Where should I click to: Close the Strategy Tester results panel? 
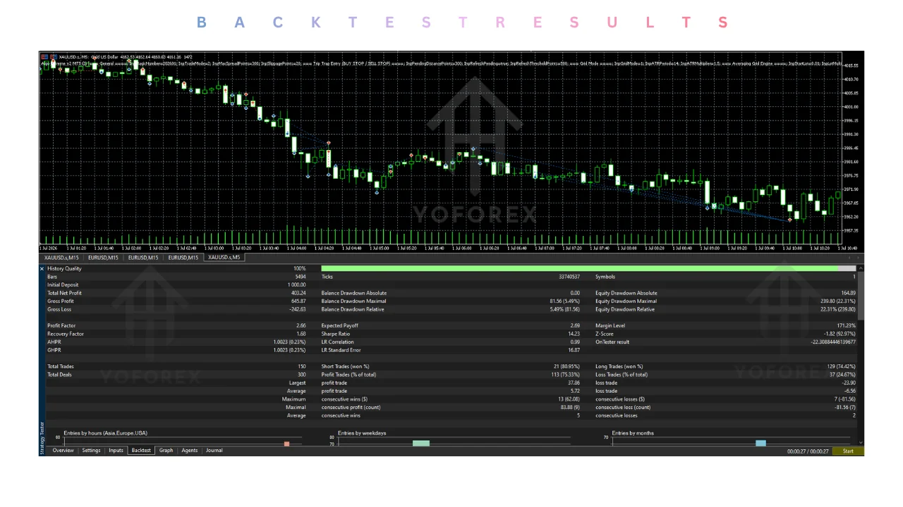click(42, 268)
